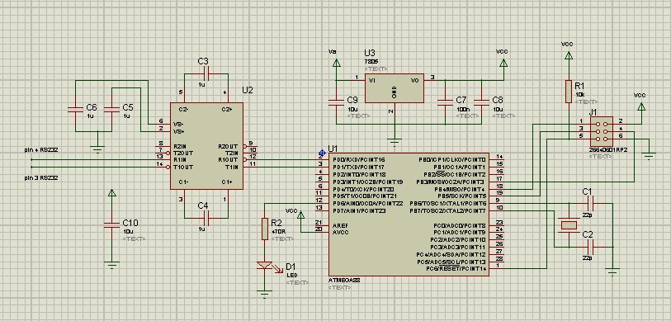Click the U2 RS232 transceiver component
Screen dimensions: 671x321
click(206, 145)
